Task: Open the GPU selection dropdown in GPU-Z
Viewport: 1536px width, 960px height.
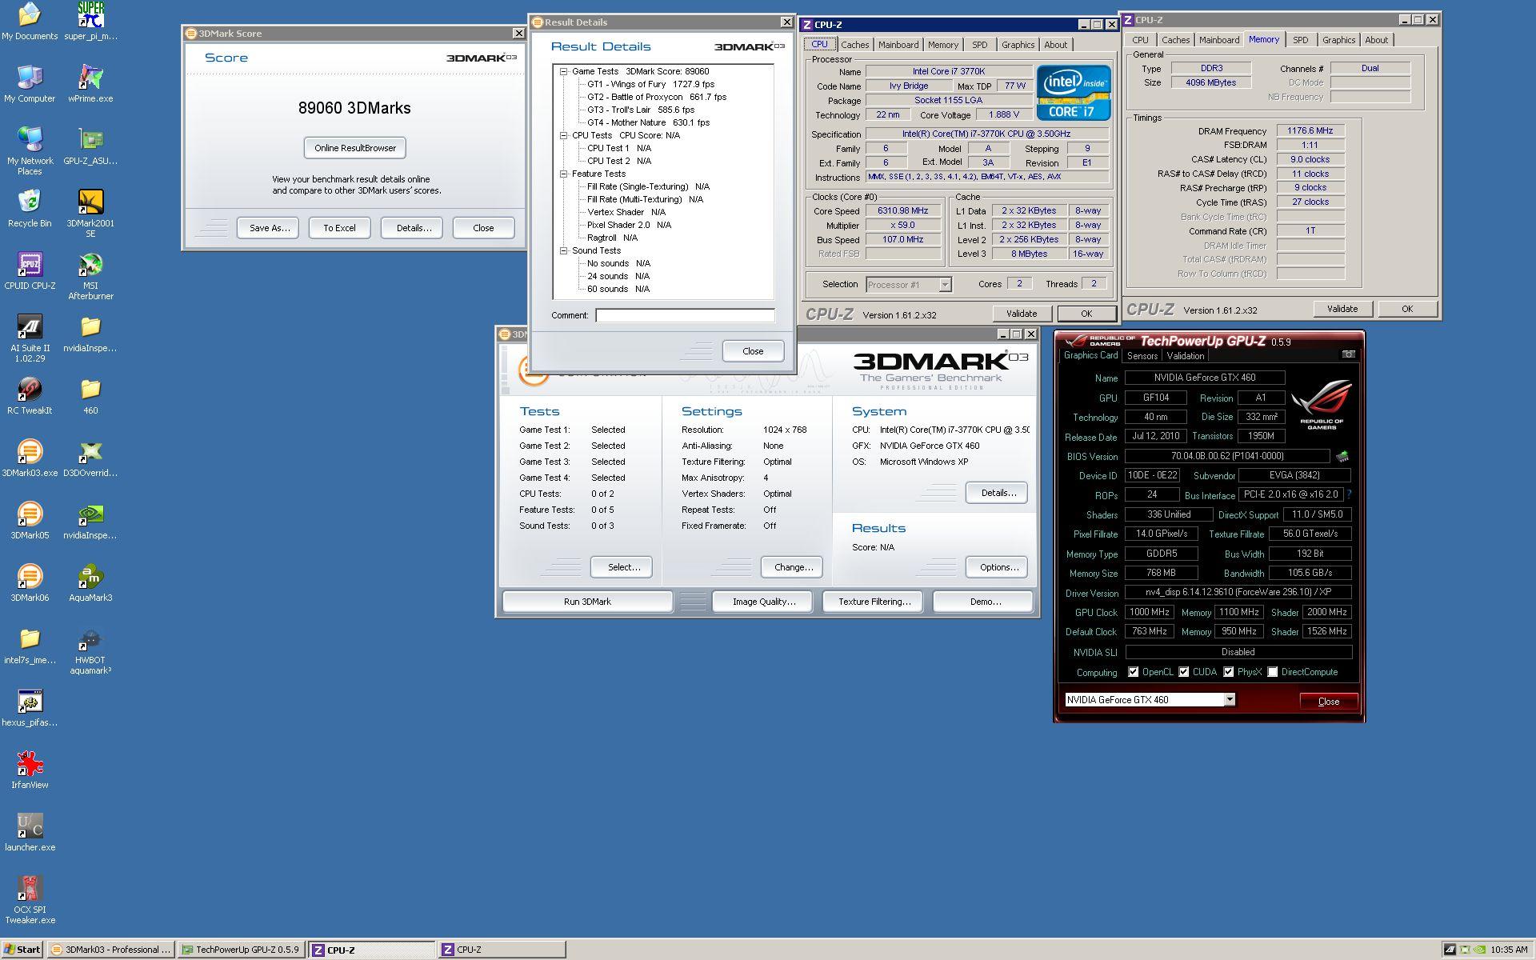Action: 1230,700
